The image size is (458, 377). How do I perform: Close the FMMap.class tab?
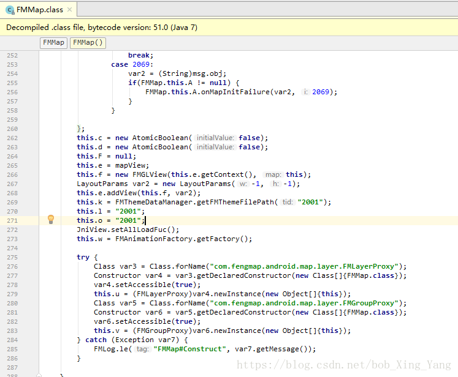[x=69, y=10]
